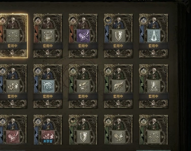191x151 pixels.
Task: Choose the flaming eye cloud skill icon
Action: pyautogui.click(x=83, y=86)
